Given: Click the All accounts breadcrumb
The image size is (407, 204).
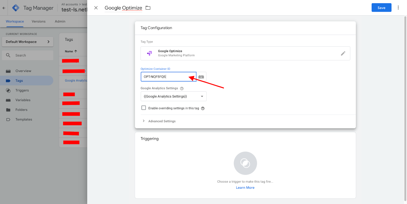Looking at the screenshot, I should [x=69, y=4].
